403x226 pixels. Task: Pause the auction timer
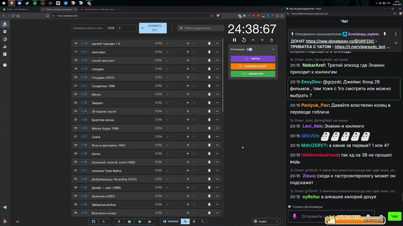pos(234,40)
